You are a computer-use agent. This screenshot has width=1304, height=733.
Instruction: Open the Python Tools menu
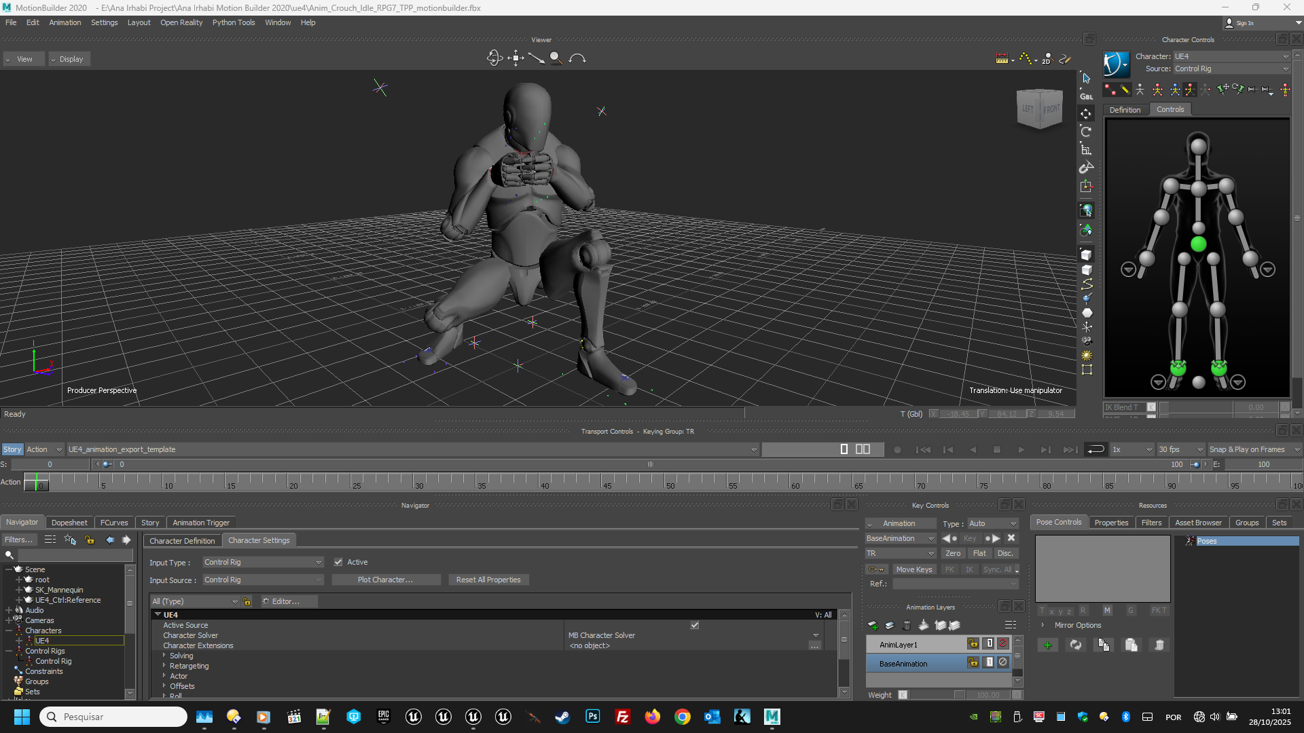233,22
